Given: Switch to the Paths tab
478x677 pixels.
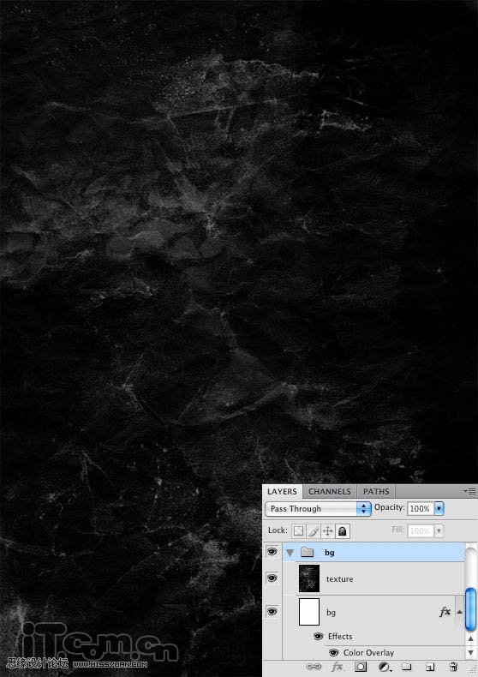Looking at the screenshot, I should (376, 491).
